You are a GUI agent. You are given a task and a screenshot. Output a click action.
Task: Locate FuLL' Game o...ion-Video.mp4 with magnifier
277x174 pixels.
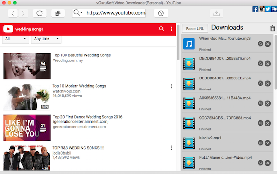[x=260, y=163]
